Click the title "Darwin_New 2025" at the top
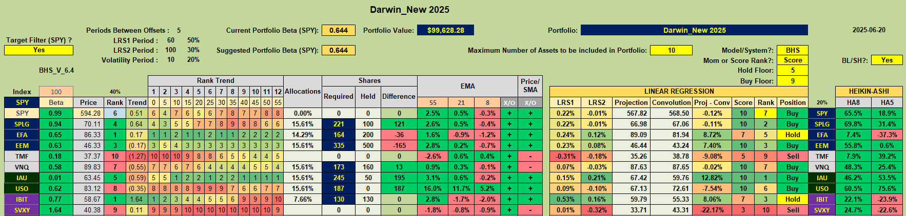This screenshot has height=216, width=906. point(409,9)
